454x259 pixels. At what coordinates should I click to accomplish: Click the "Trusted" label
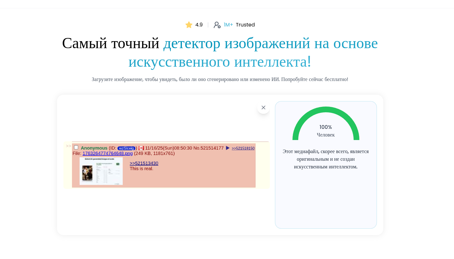point(245,25)
